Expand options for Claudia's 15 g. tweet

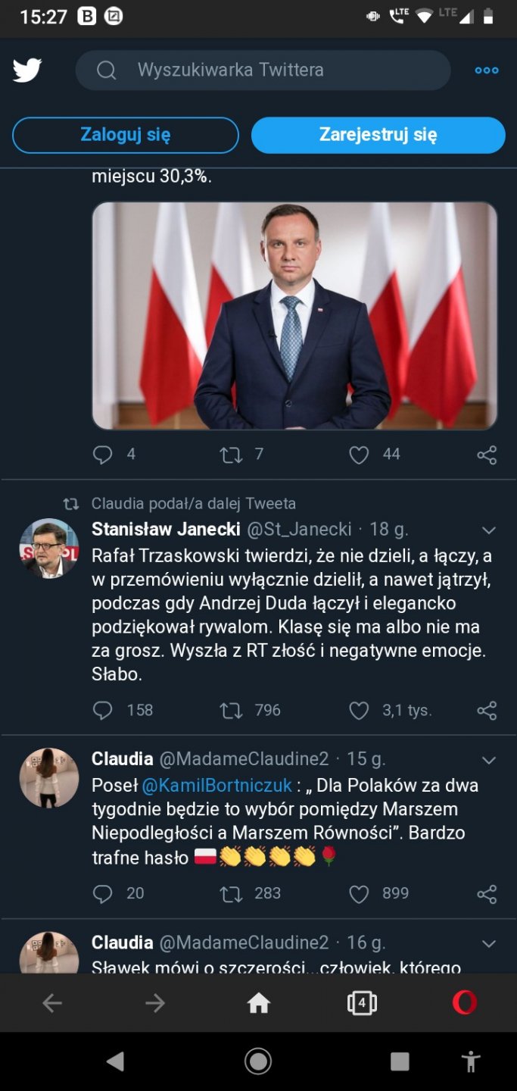pyautogui.click(x=489, y=760)
